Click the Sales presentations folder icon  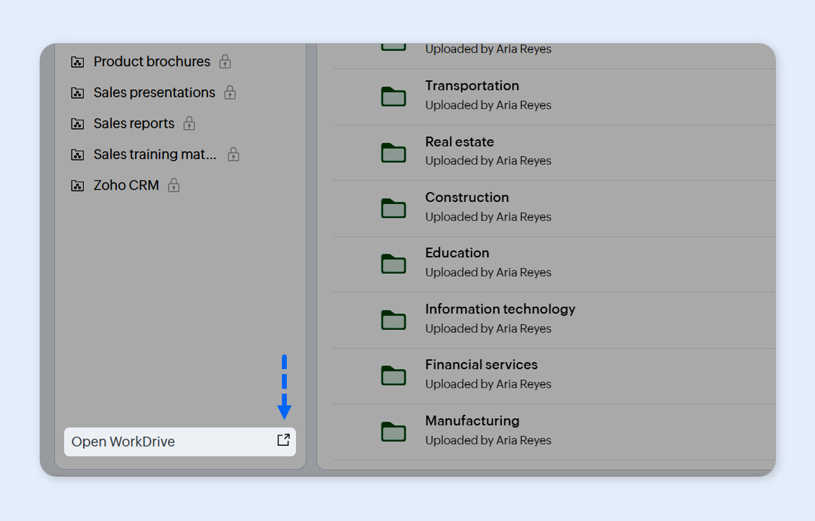pyautogui.click(x=77, y=93)
